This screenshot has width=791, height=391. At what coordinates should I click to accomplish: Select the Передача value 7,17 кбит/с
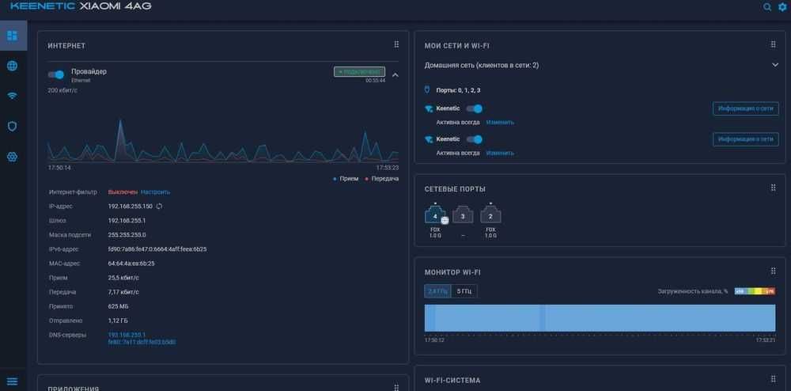tap(123, 292)
